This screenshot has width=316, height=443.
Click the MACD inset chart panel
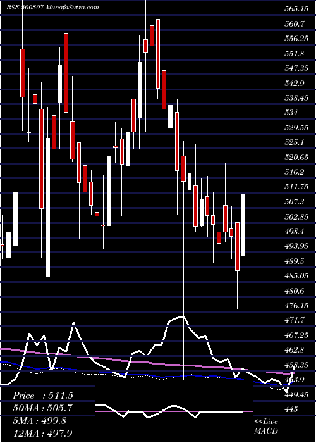[174, 411]
